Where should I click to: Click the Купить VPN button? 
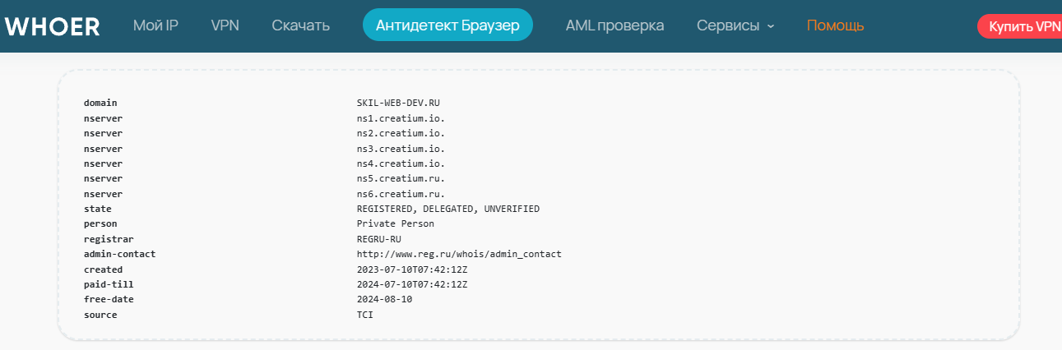(1020, 26)
